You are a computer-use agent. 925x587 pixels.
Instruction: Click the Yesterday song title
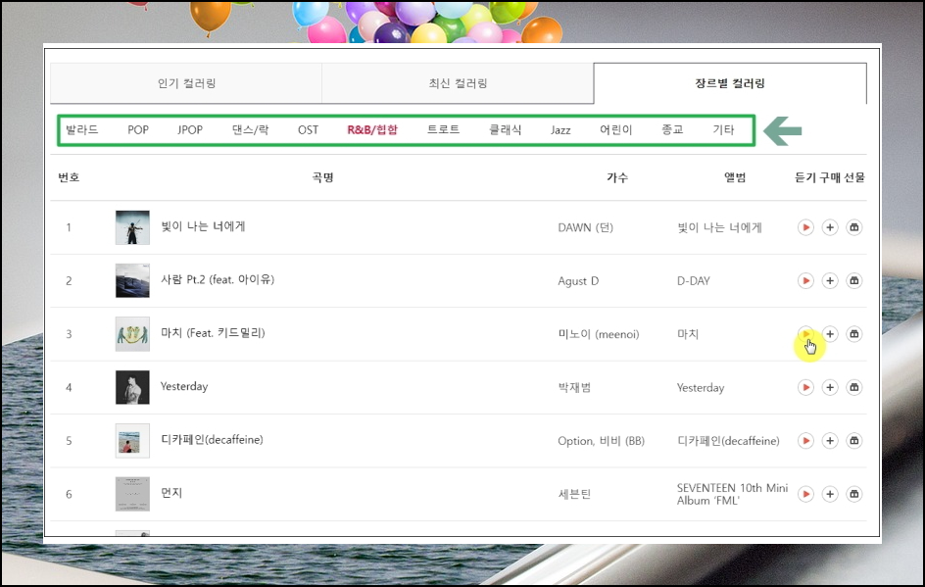(x=184, y=386)
